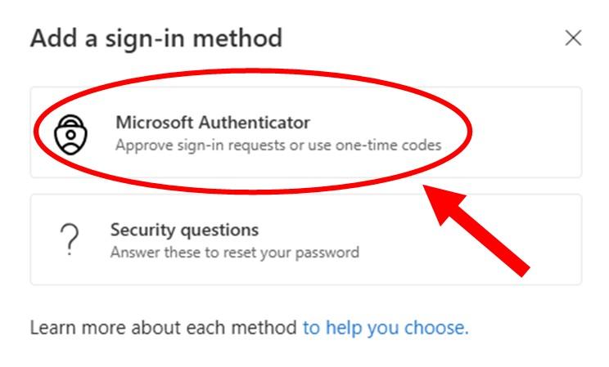Click the Microsoft Authenticator lock icon
The width and height of the screenshot is (609, 367).
(x=70, y=134)
